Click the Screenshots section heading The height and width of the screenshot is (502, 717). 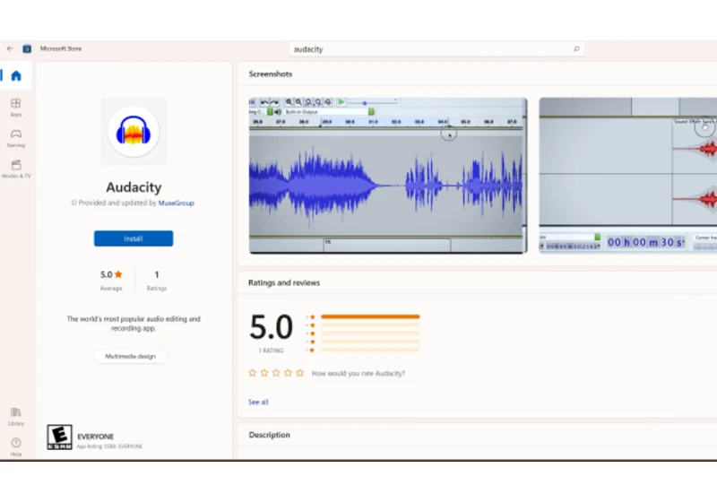(271, 74)
